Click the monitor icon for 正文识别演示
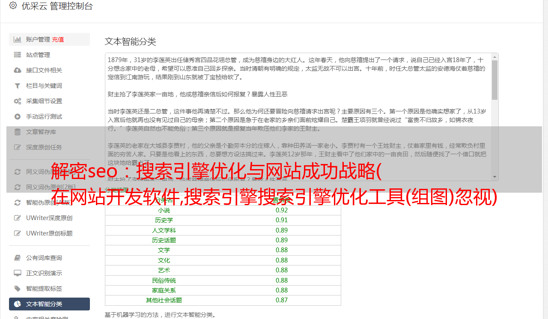The image size is (548, 319). (x=18, y=273)
